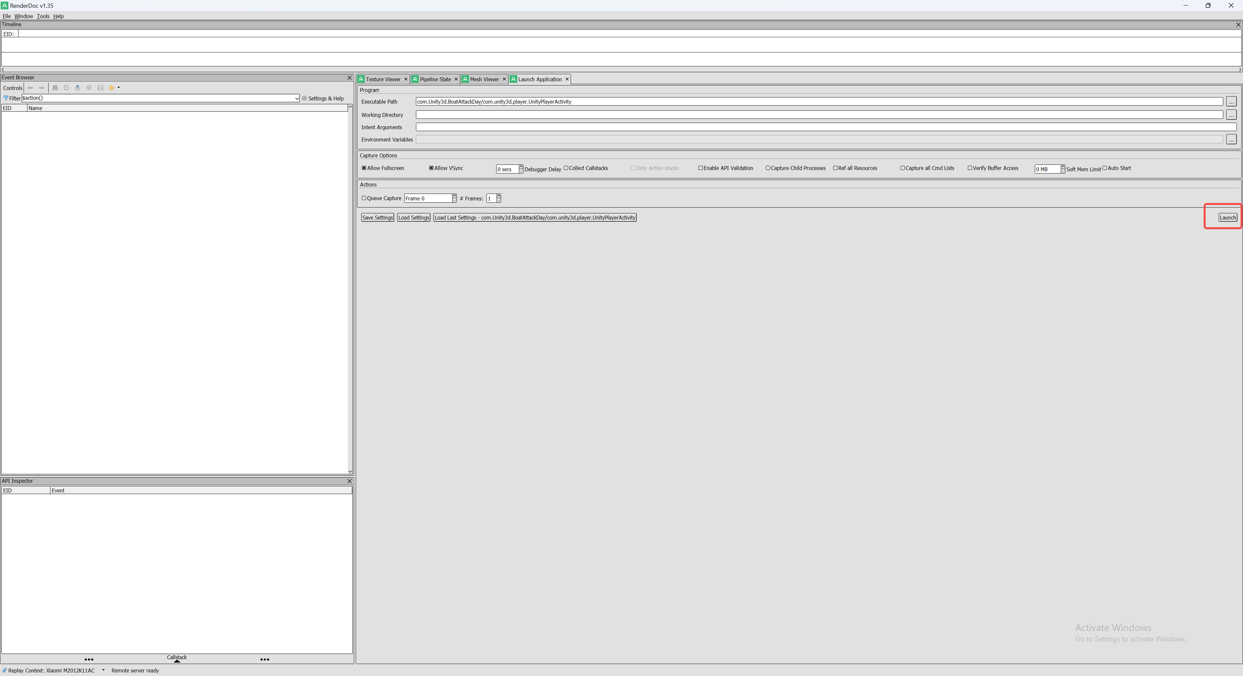The width and height of the screenshot is (1243, 676).
Task: Click the floppy disk export icon
Action: (x=100, y=88)
